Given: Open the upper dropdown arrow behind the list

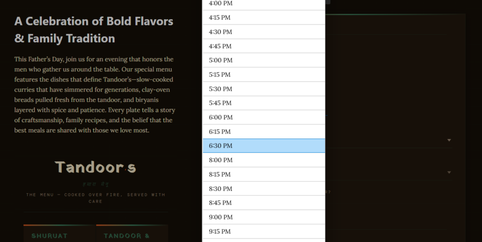Looking at the screenshot, I should coord(449,140).
